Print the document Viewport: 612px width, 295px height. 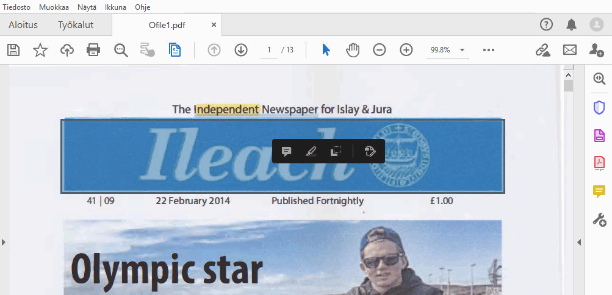93,50
